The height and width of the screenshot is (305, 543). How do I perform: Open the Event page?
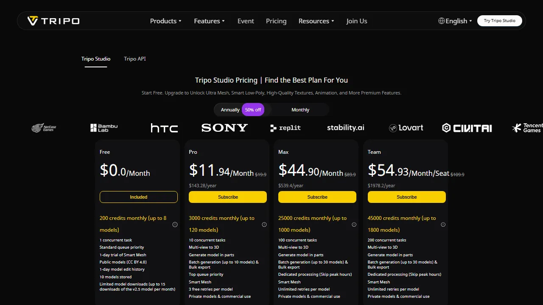[246, 21]
